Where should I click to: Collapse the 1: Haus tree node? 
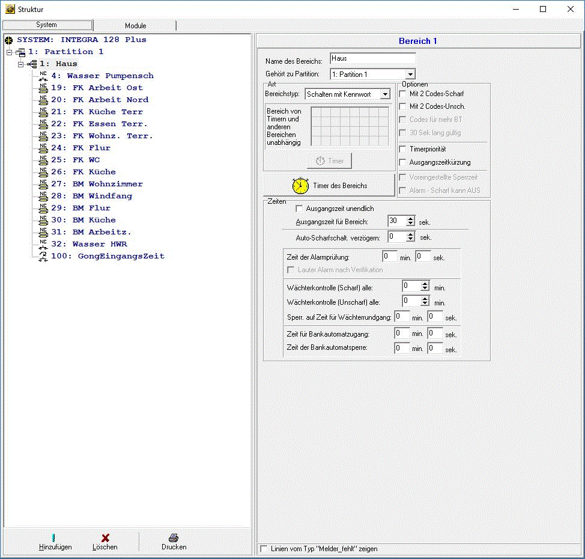[20, 64]
